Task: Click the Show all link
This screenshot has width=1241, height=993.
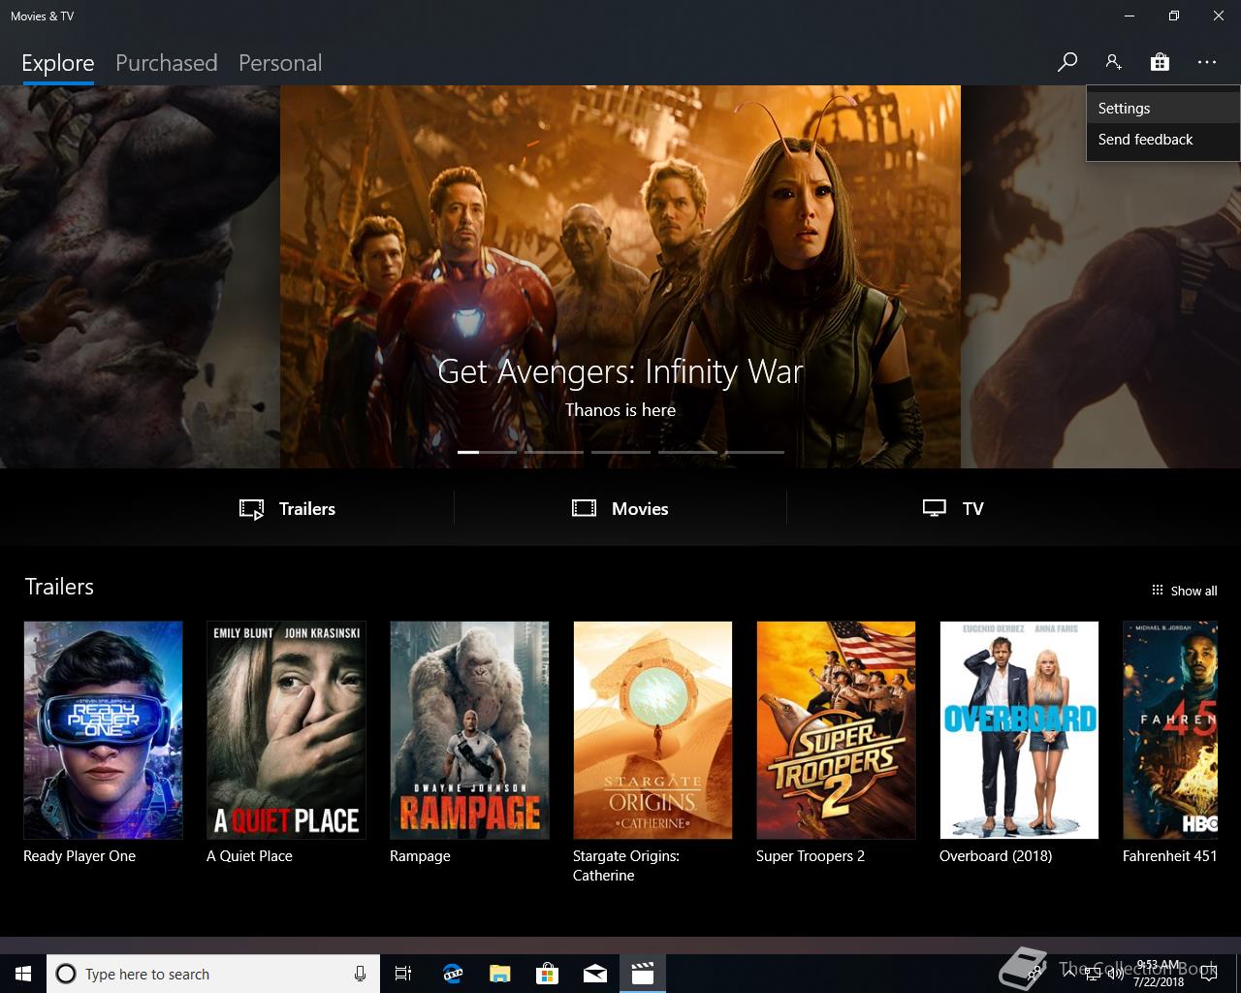Action: click(1184, 591)
